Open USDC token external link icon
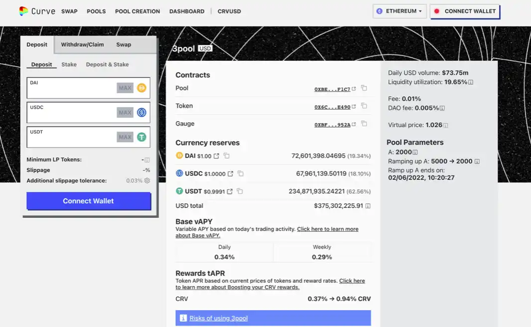 click(x=230, y=173)
